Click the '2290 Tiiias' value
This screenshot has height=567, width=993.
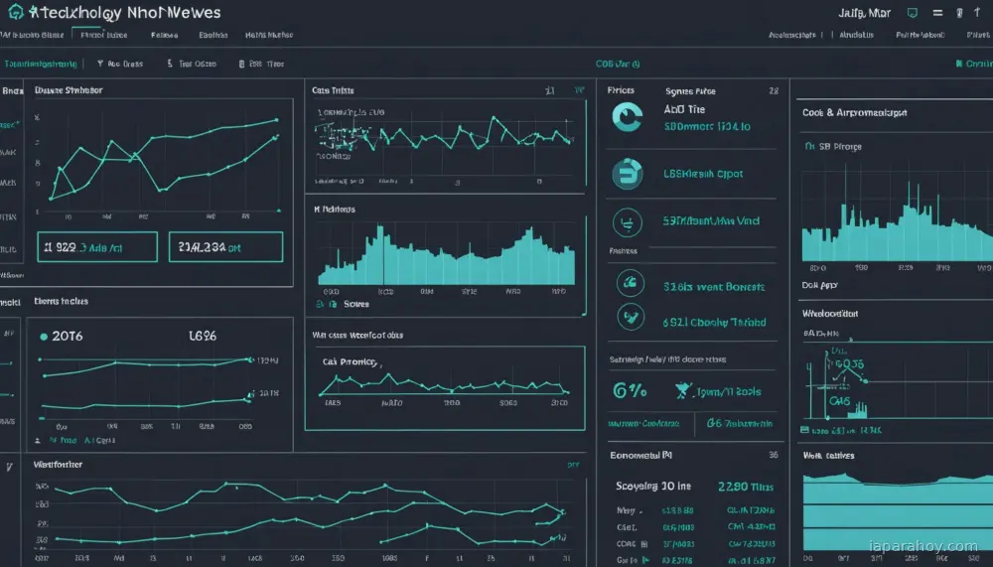pos(746,487)
